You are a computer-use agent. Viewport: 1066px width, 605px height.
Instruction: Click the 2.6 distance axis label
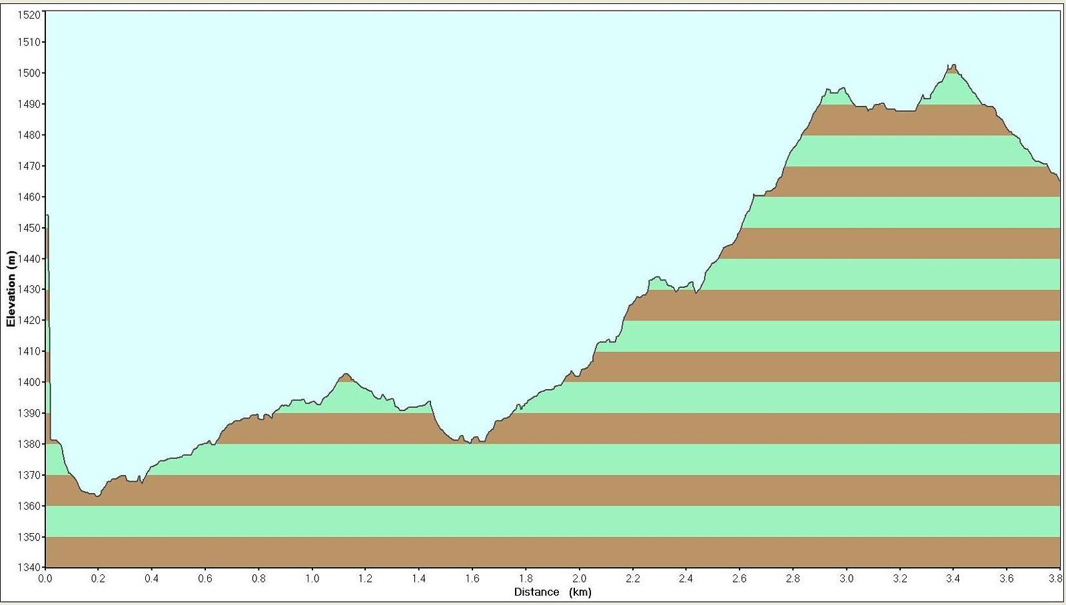740,578
